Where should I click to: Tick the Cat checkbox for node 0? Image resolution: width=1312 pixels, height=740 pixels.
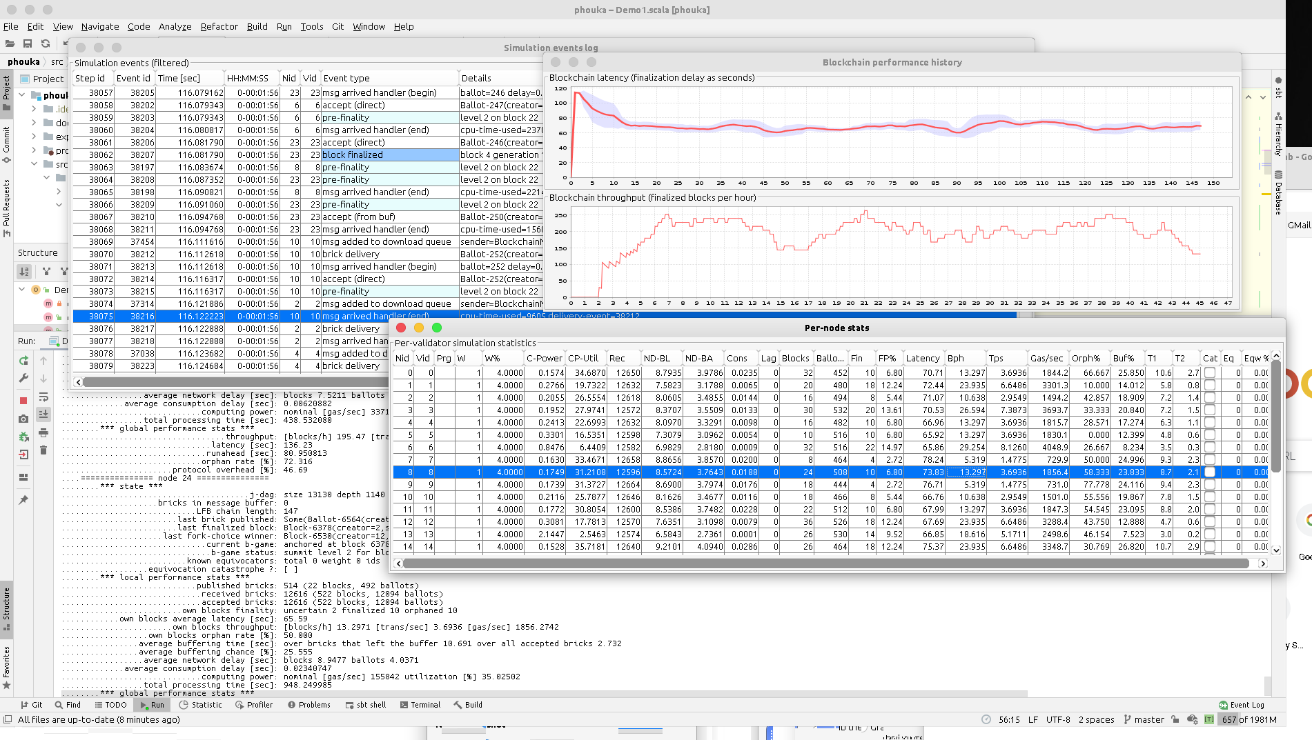(1210, 372)
